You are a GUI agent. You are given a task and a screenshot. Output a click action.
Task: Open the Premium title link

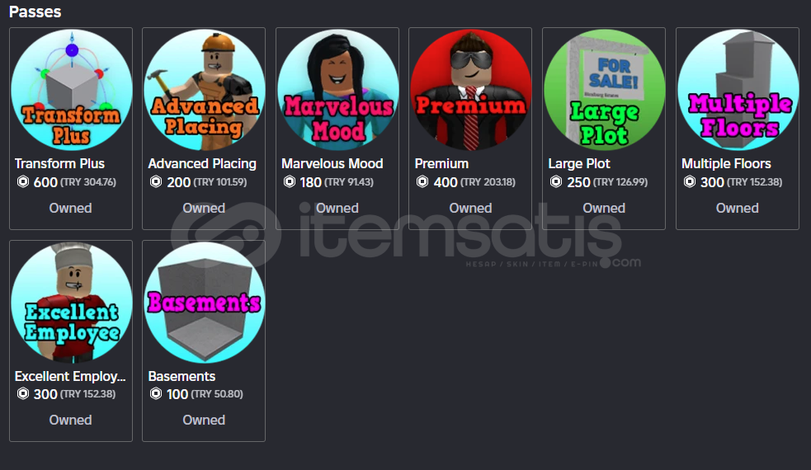tap(441, 163)
